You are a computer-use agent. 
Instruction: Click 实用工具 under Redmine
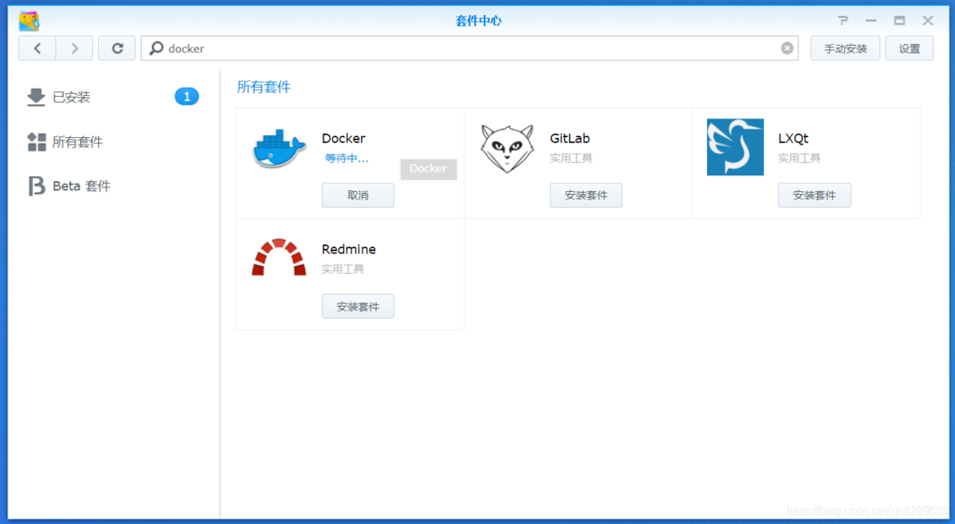pos(343,269)
